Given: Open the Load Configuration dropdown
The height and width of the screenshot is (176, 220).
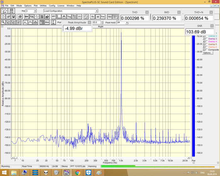Looking at the screenshot, I should pyautogui.click(x=96, y=11).
